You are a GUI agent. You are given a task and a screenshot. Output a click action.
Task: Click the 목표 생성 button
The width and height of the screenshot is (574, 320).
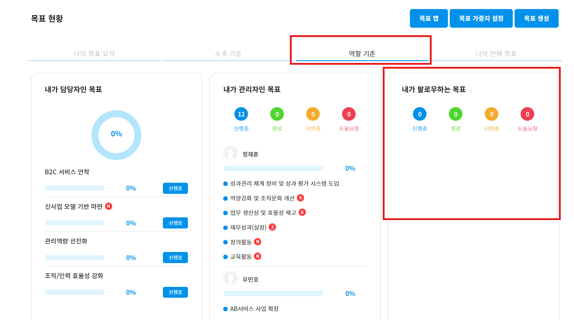536,18
